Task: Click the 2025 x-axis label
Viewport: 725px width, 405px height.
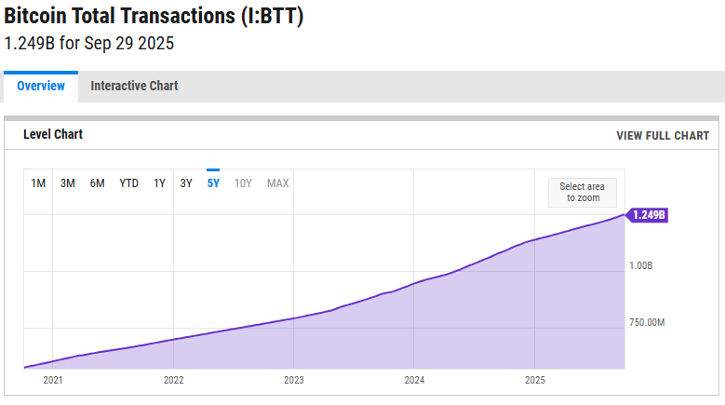Action: [x=535, y=380]
